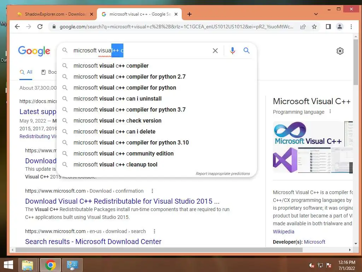Click Report inappropriate predictions
This screenshot has height=272, width=362.
pyautogui.click(x=223, y=174)
